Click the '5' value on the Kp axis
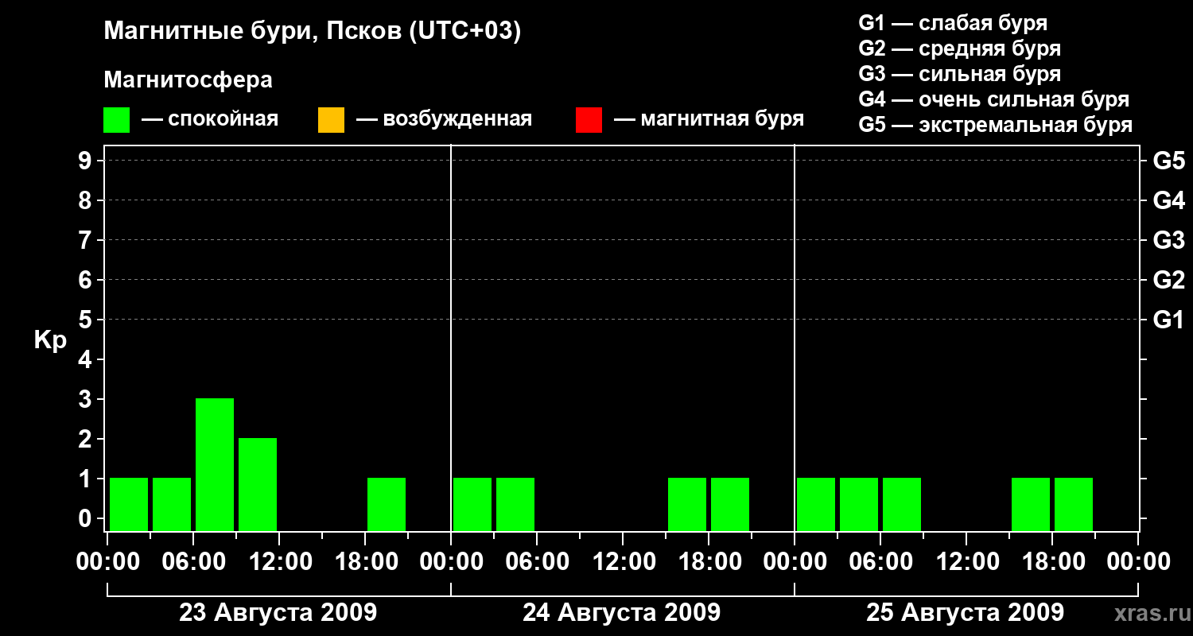This screenshot has height=636, width=1193. [87, 320]
